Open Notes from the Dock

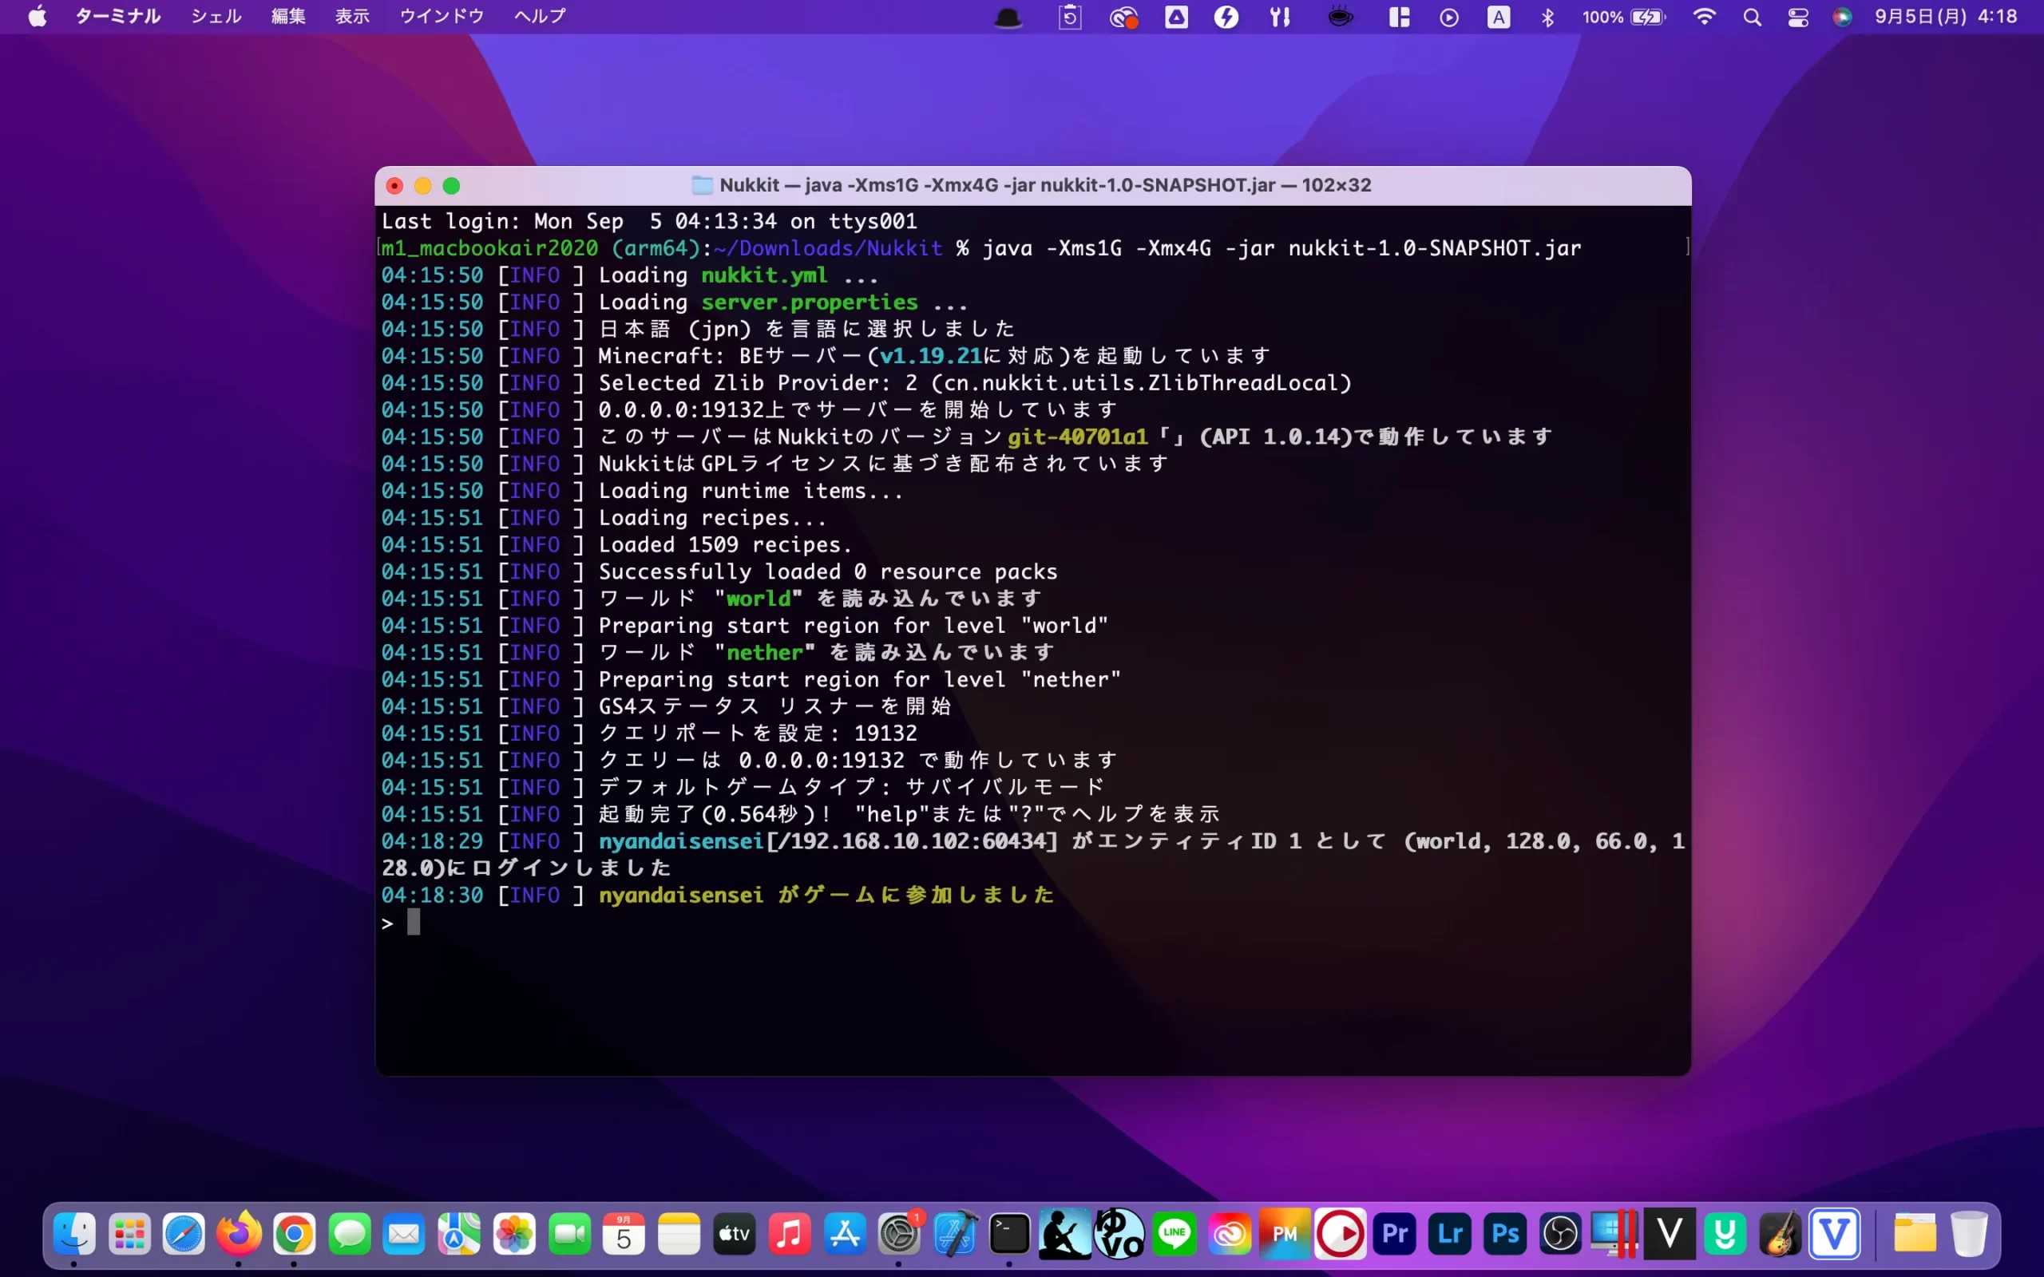pyautogui.click(x=679, y=1234)
